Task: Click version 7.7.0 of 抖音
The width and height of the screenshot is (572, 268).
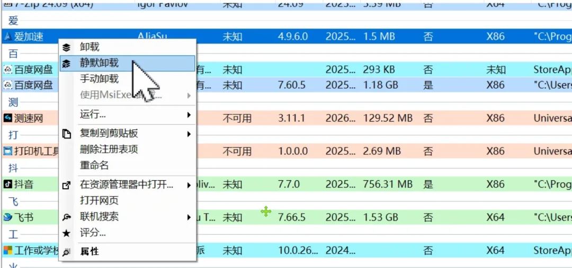Action: (289, 184)
